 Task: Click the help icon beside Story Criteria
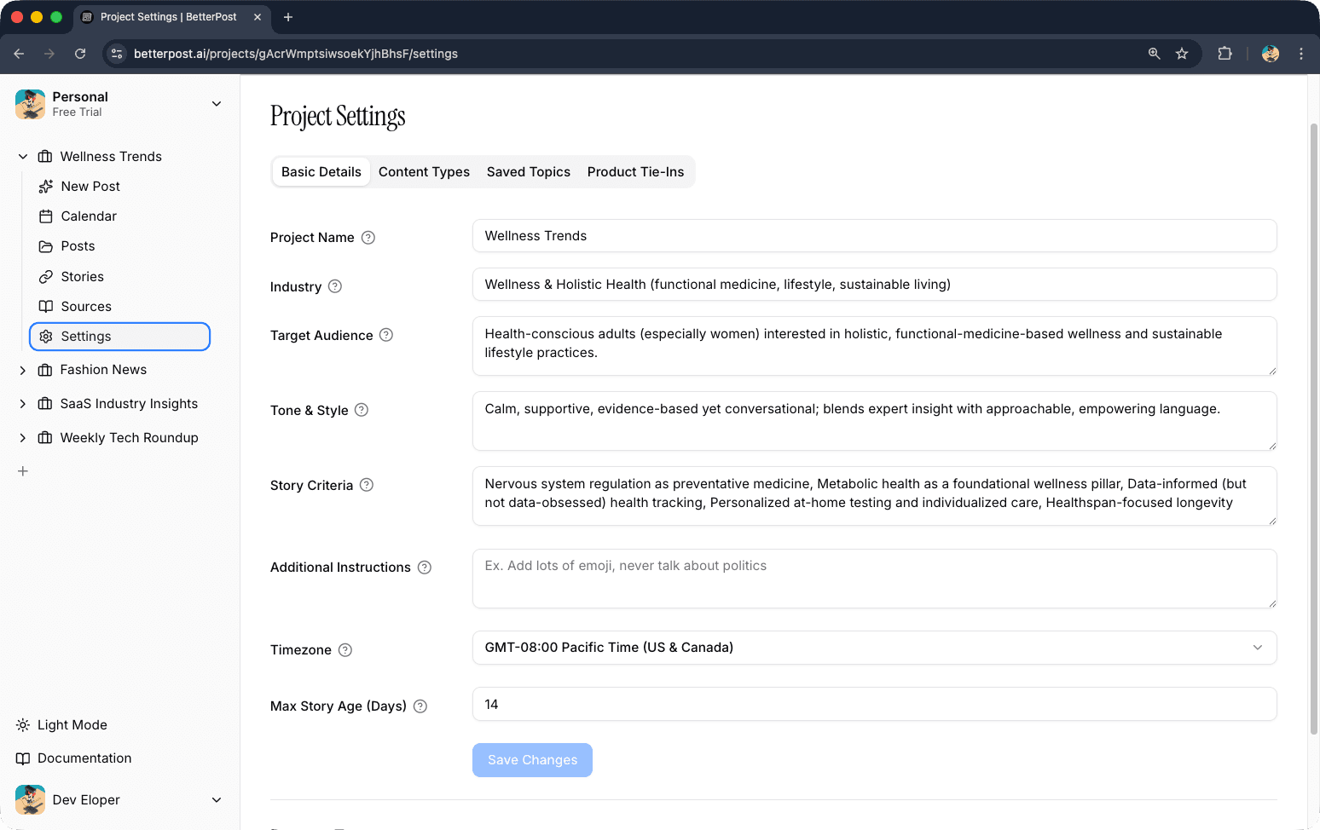tap(367, 484)
